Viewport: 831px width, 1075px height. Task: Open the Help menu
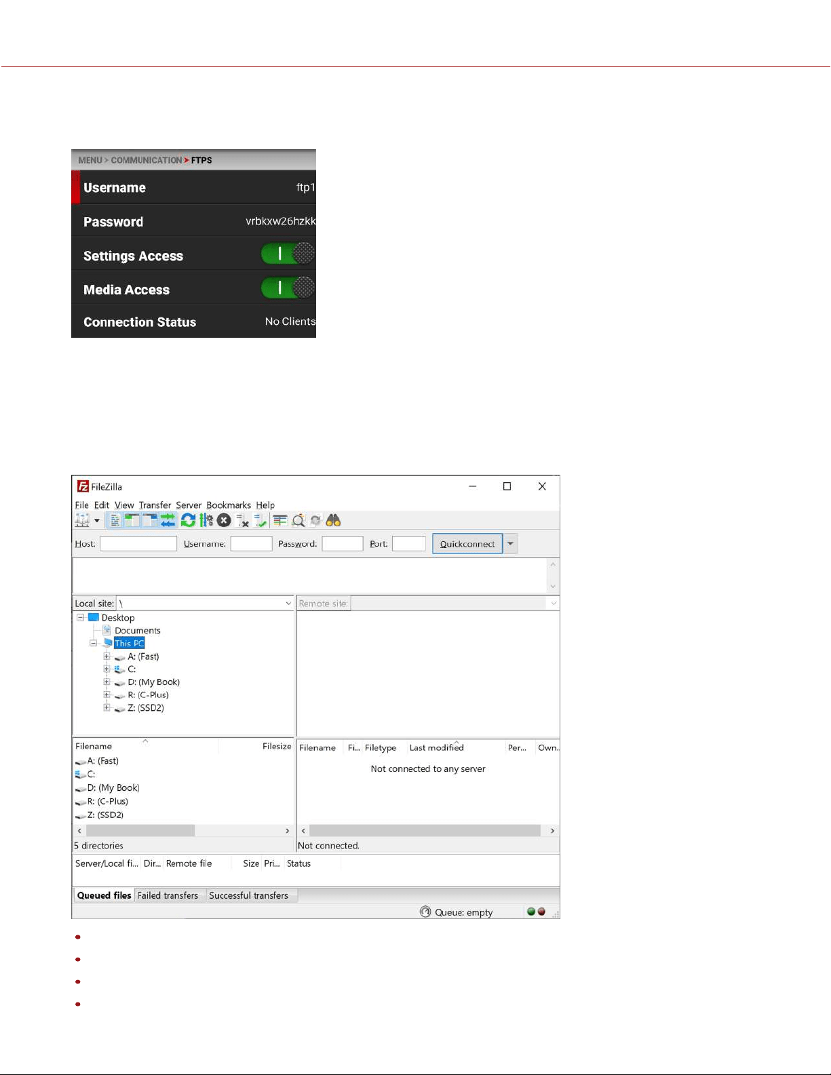pos(265,505)
